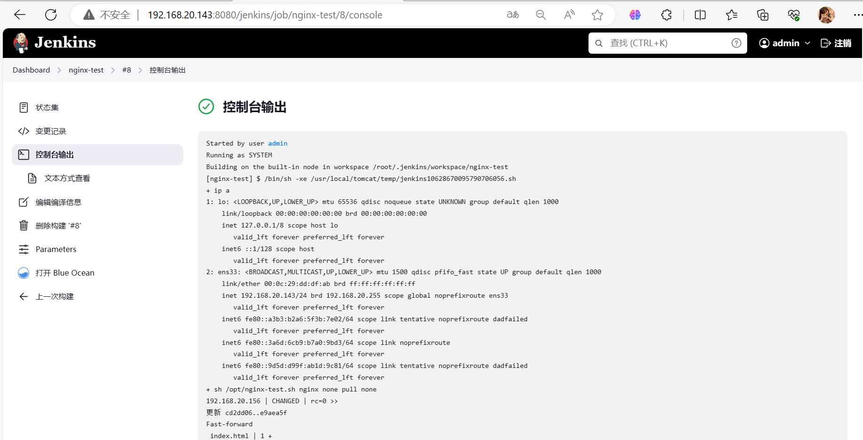
Task: Open the collections icon
Action: [763, 15]
